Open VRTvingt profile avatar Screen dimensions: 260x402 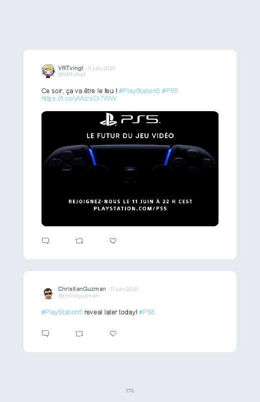click(48, 71)
